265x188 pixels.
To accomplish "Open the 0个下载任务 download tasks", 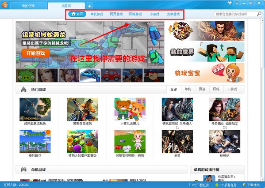I will click(x=198, y=185).
